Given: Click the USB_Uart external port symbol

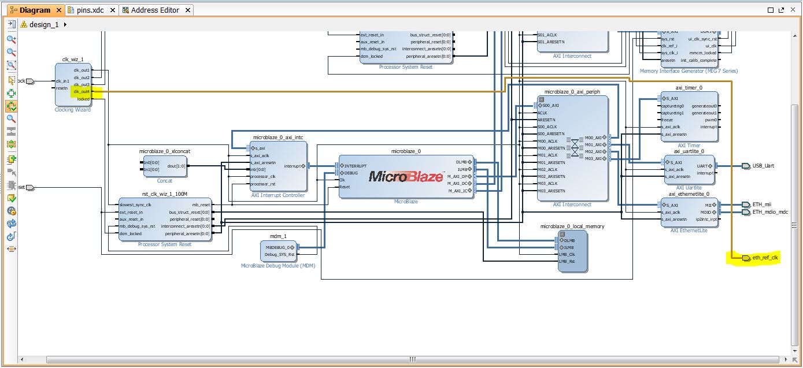Looking at the screenshot, I should click(x=746, y=166).
